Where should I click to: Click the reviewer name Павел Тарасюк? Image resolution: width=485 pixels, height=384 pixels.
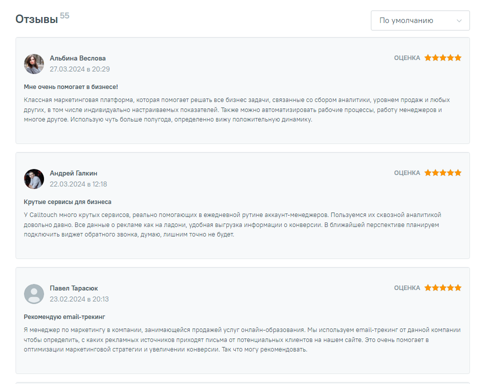74,288
